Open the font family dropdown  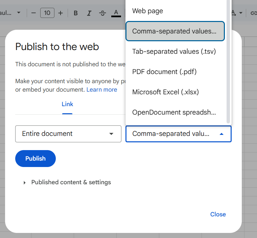(12, 13)
